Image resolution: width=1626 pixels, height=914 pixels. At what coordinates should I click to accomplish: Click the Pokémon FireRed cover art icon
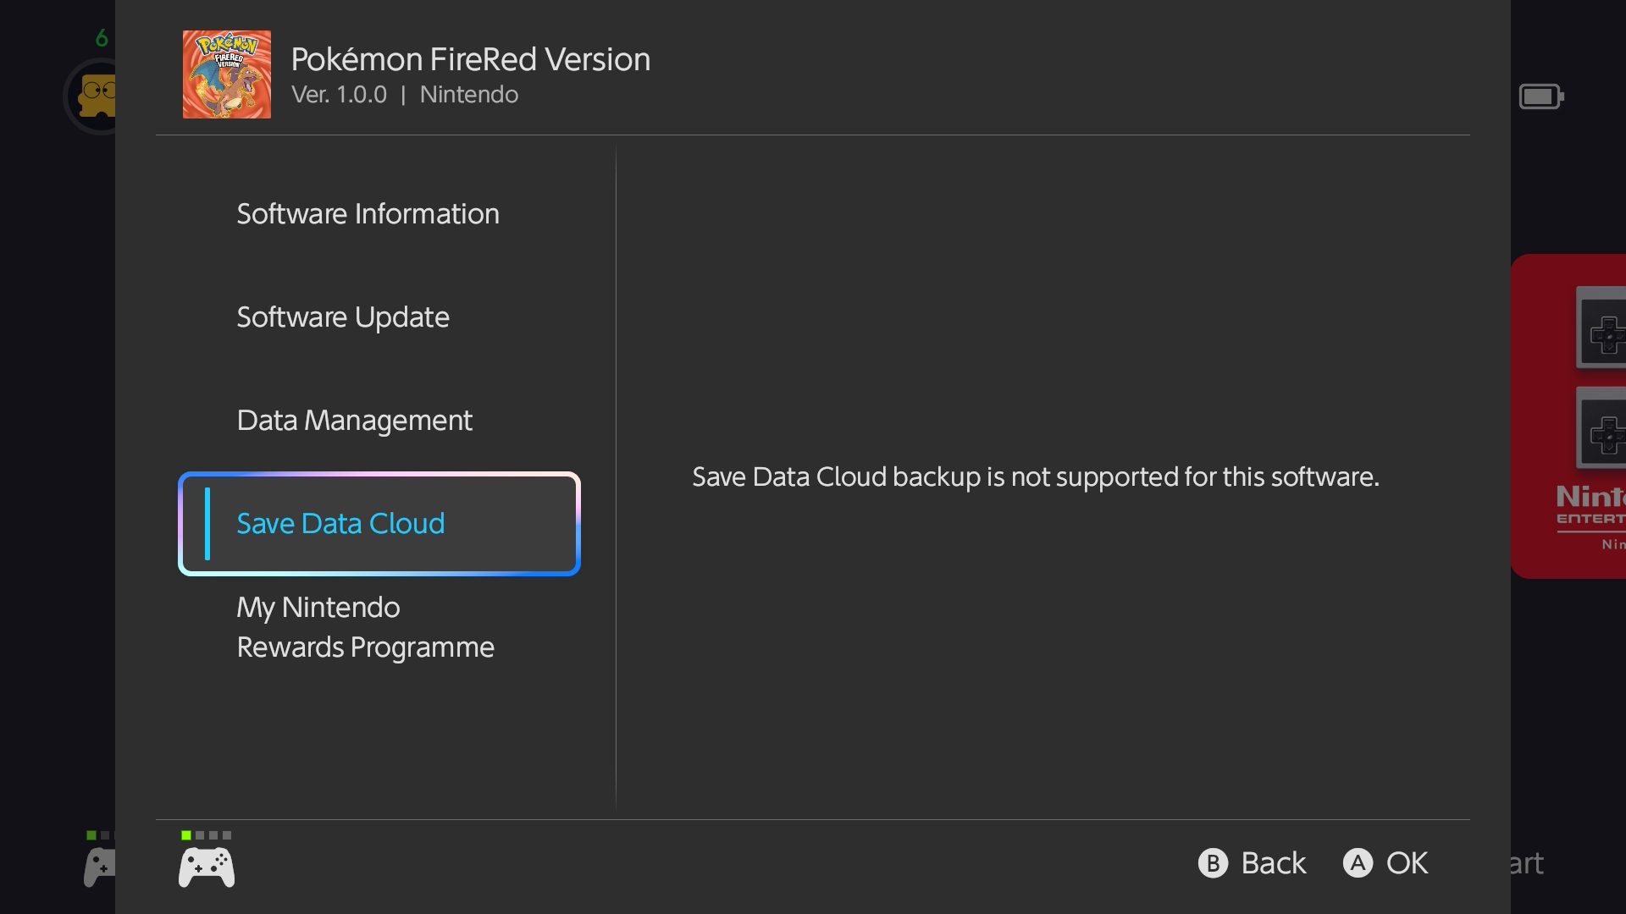[227, 74]
